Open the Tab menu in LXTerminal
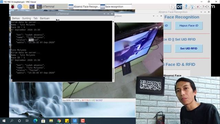The height and width of the screenshot is (124, 220). pyautogui.click(x=35, y=18)
